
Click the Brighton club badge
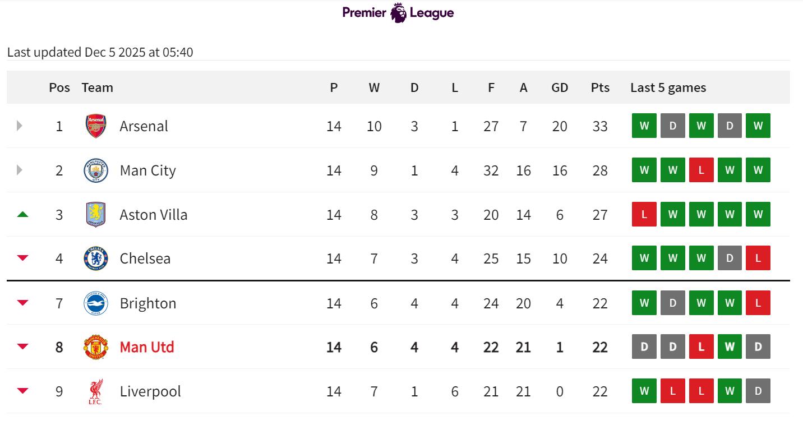[x=96, y=303]
